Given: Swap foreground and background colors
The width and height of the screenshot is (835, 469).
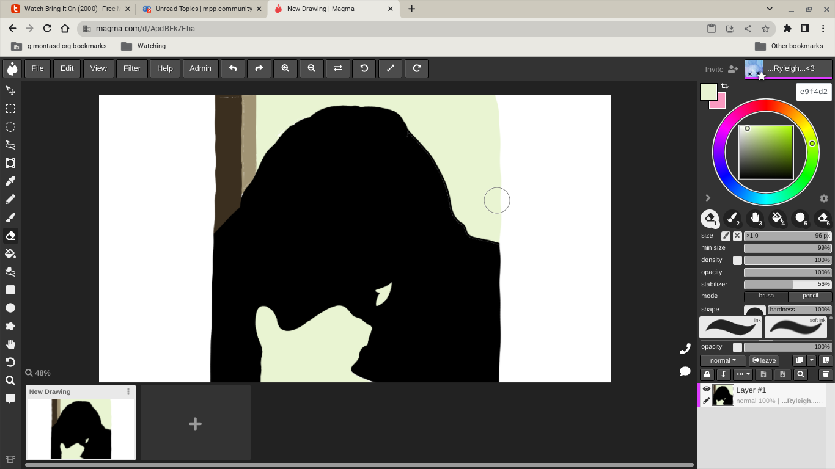Looking at the screenshot, I should pos(725,86).
